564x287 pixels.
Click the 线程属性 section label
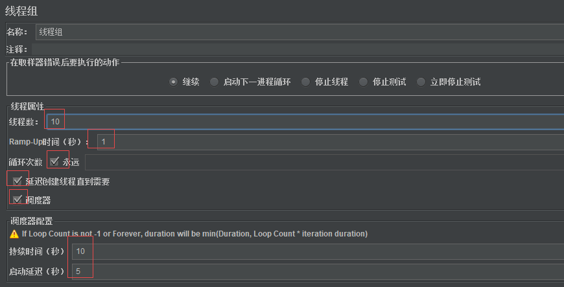27,106
